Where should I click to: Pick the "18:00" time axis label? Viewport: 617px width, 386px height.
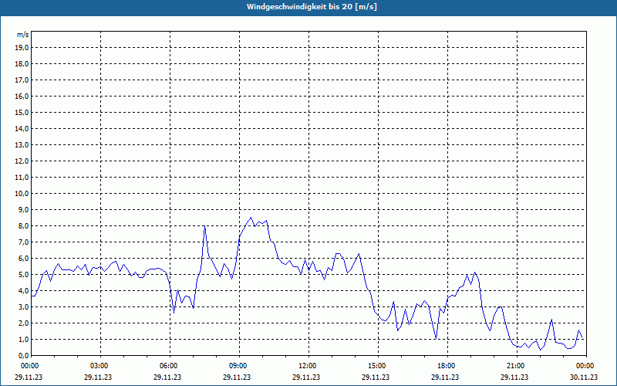(x=447, y=366)
